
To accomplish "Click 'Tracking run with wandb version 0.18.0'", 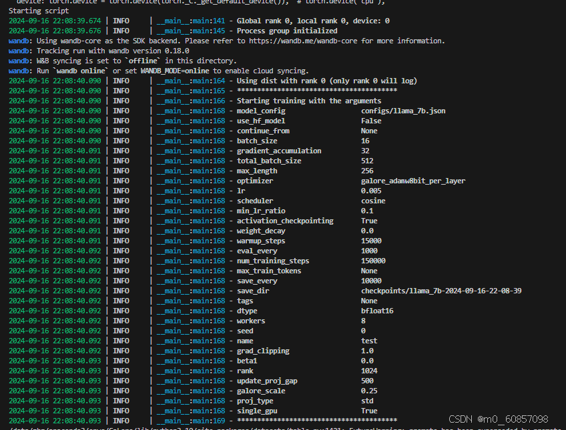I will click(113, 51).
